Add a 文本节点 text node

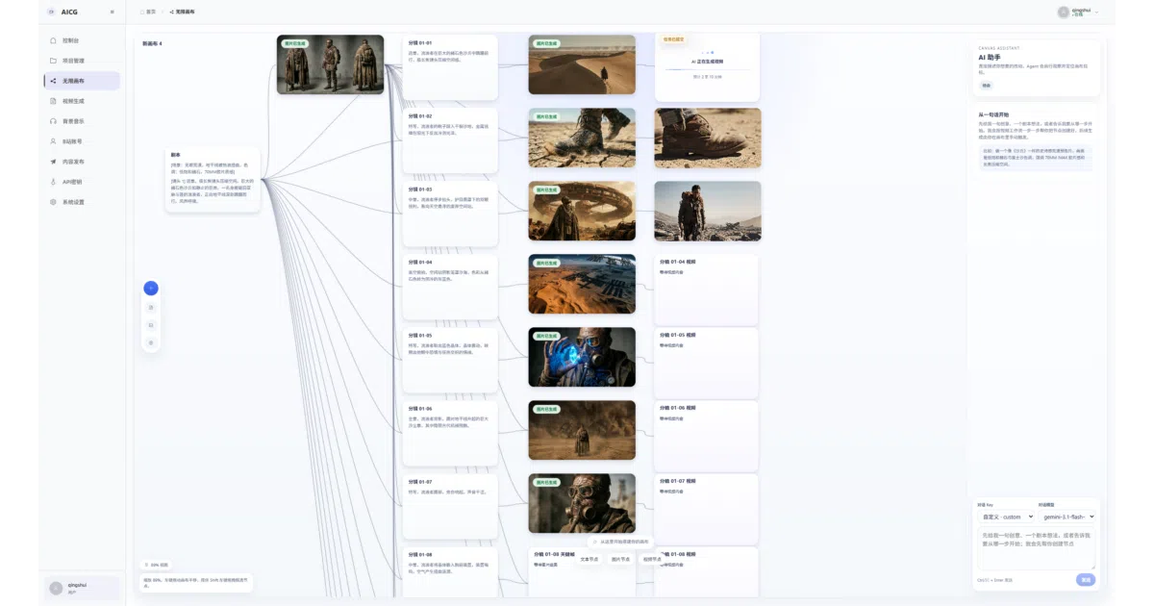click(x=590, y=559)
